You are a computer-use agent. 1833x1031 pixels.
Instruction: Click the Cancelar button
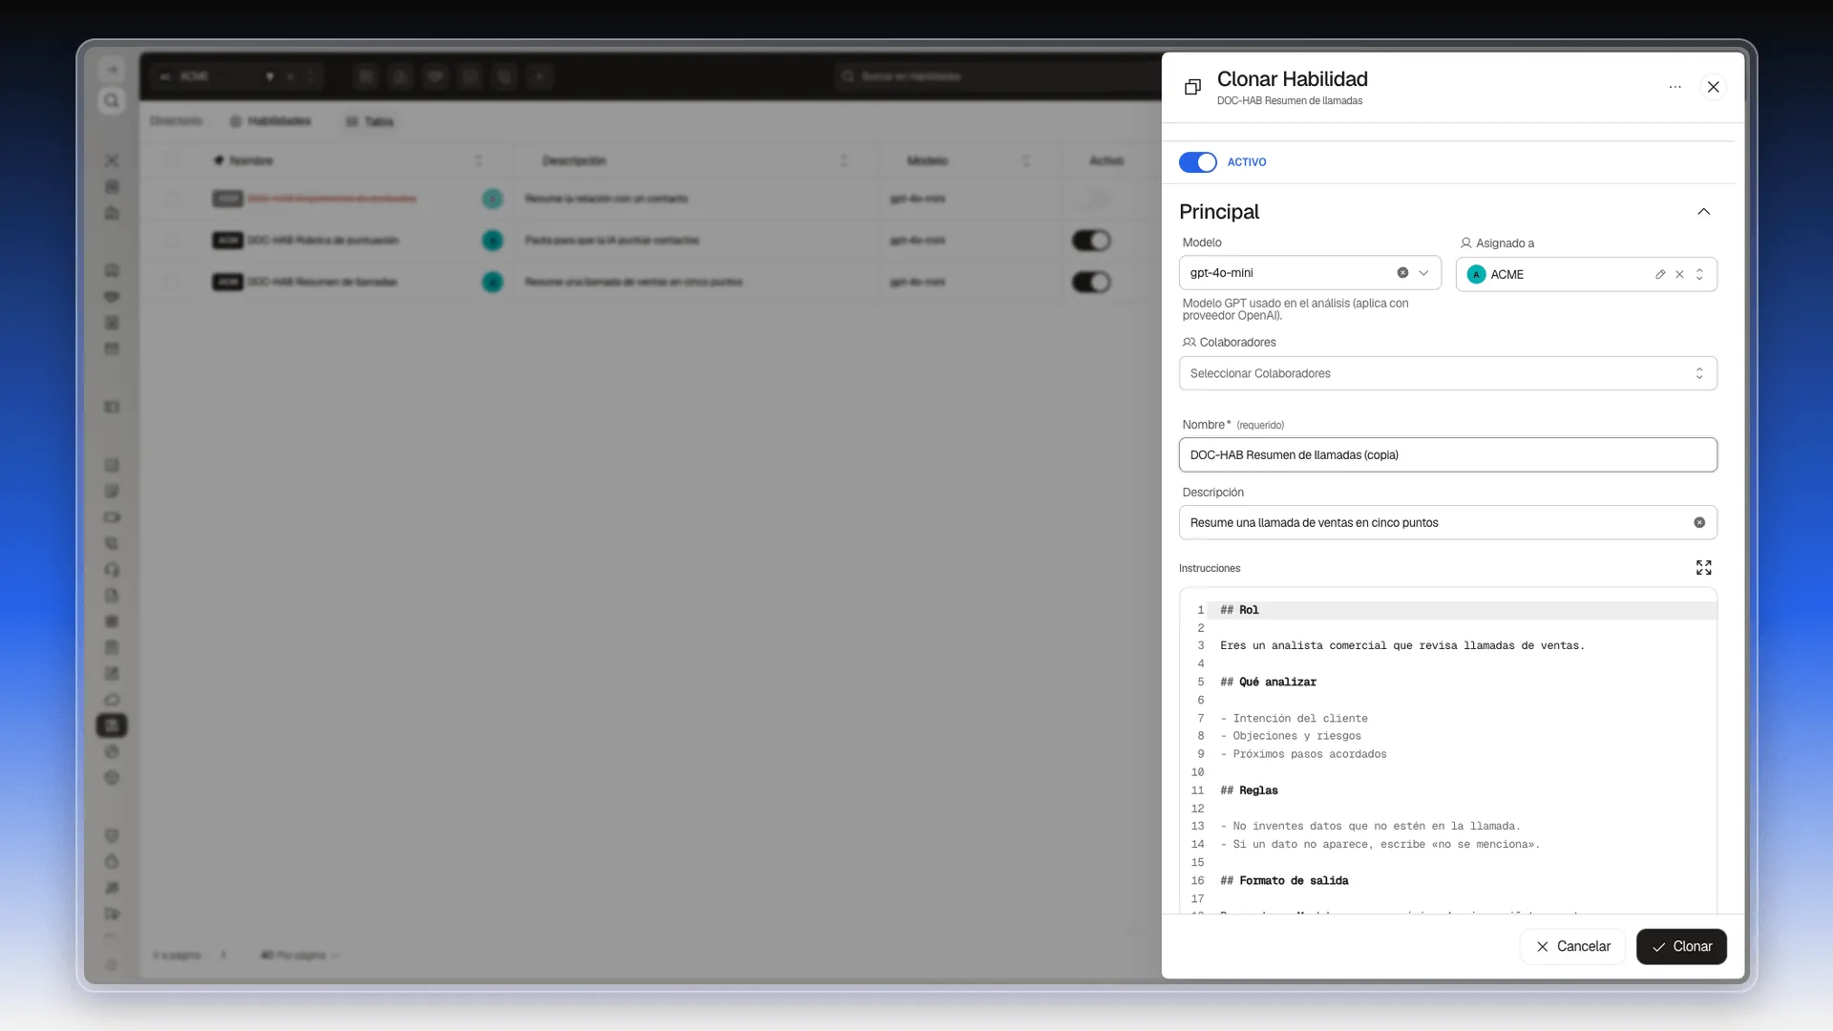(1572, 947)
